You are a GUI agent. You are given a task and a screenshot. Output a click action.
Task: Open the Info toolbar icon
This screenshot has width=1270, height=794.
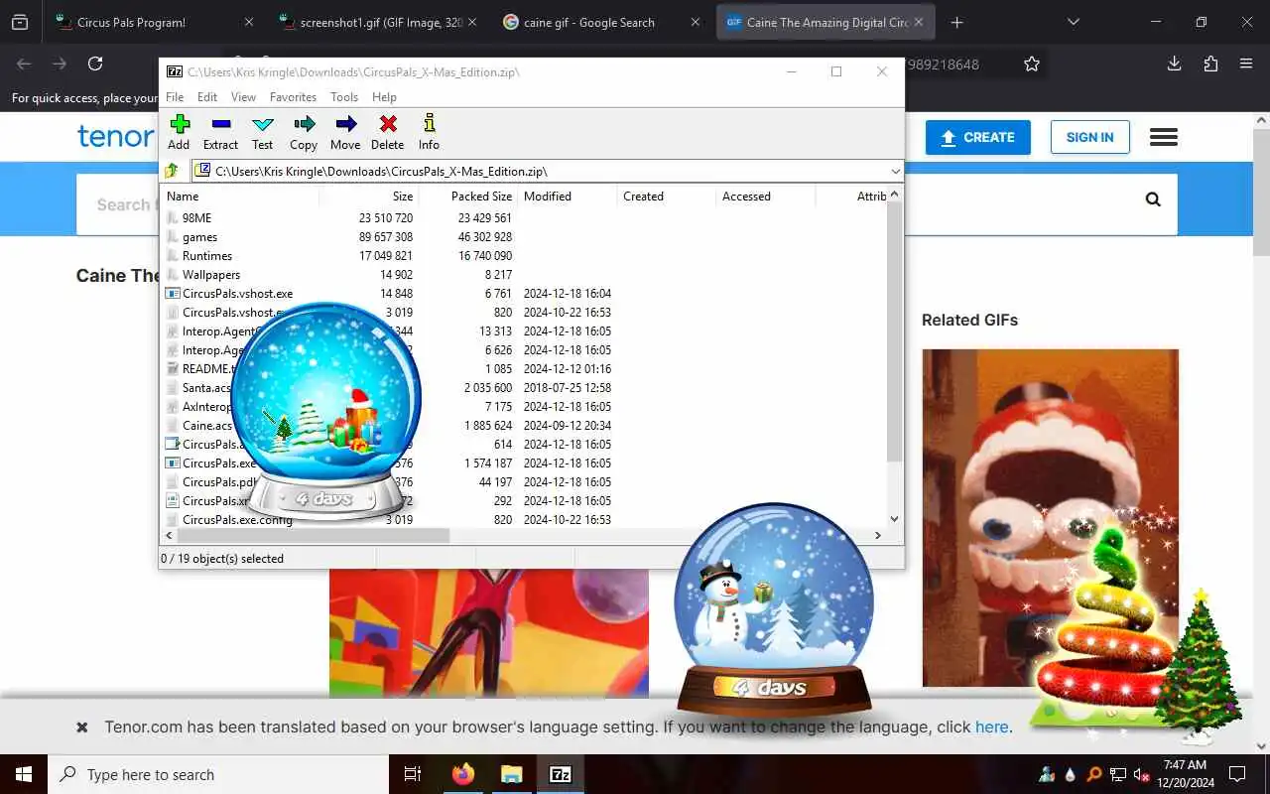click(429, 132)
